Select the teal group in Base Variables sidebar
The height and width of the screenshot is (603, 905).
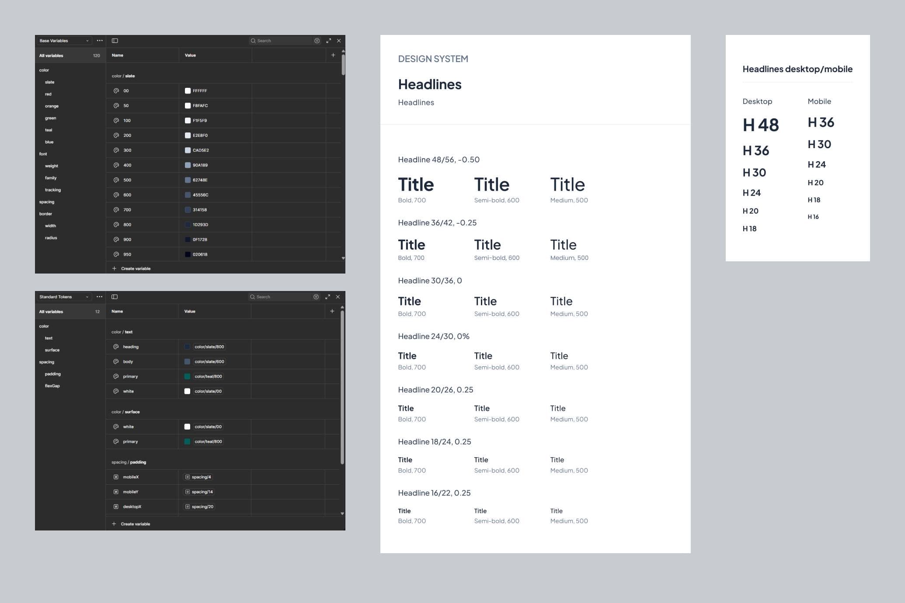point(49,130)
